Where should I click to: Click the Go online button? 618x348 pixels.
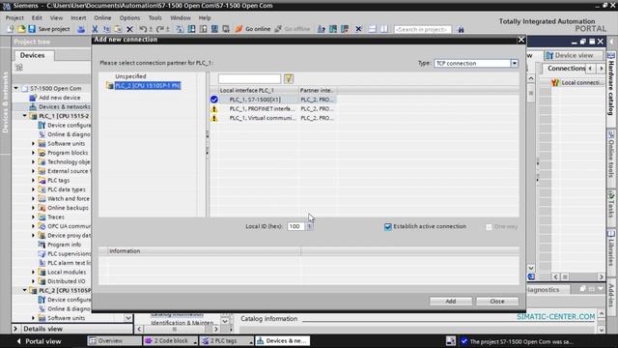[253, 29]
